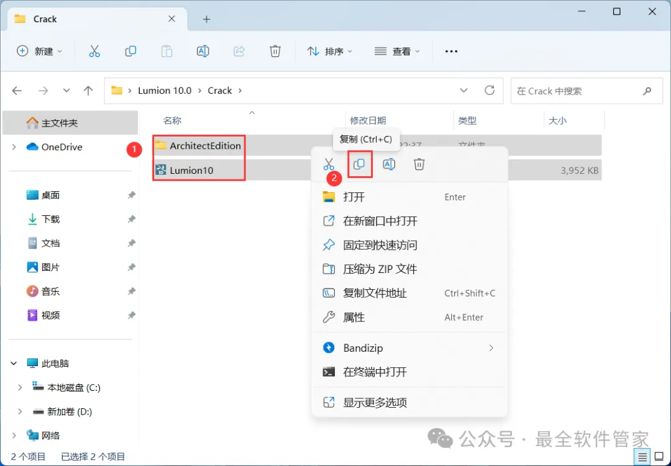
Task: Expand the OneDrive tree node
Action: click(x=14, y=147)
